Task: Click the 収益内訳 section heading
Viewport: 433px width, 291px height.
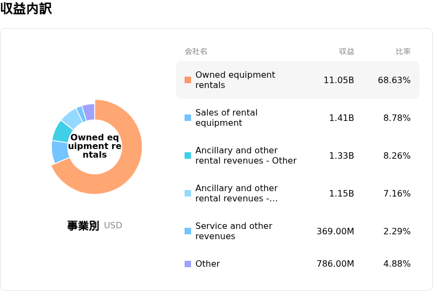Action: click(26, 8)
